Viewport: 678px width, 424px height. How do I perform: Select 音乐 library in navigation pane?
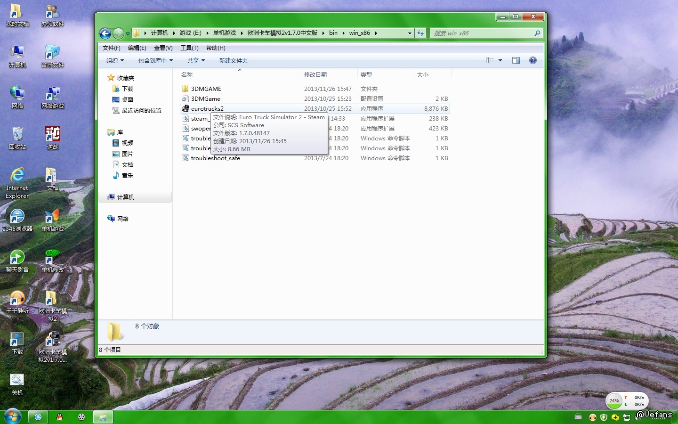pyautogui.click(x=123, y=175)
